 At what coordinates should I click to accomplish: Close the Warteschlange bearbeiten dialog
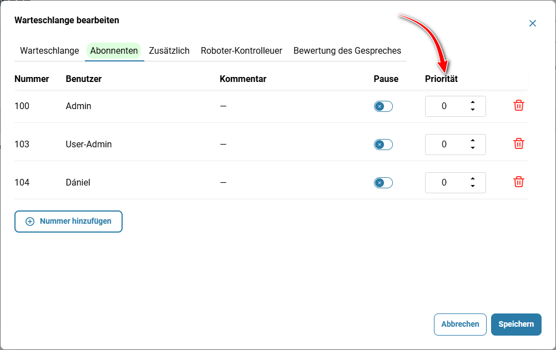(x=532, y=23)
